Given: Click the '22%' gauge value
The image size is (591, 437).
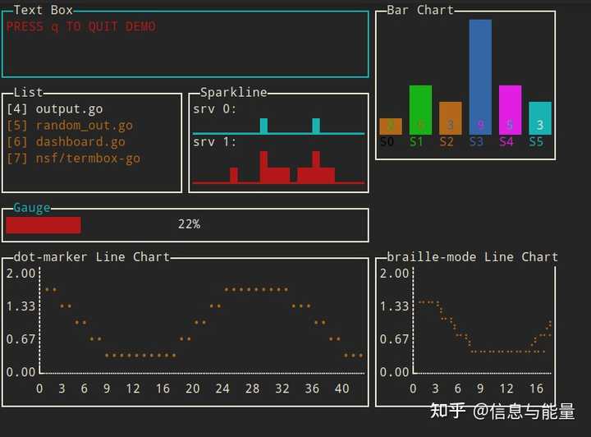Looking at the screenshot, I should 189,224.
